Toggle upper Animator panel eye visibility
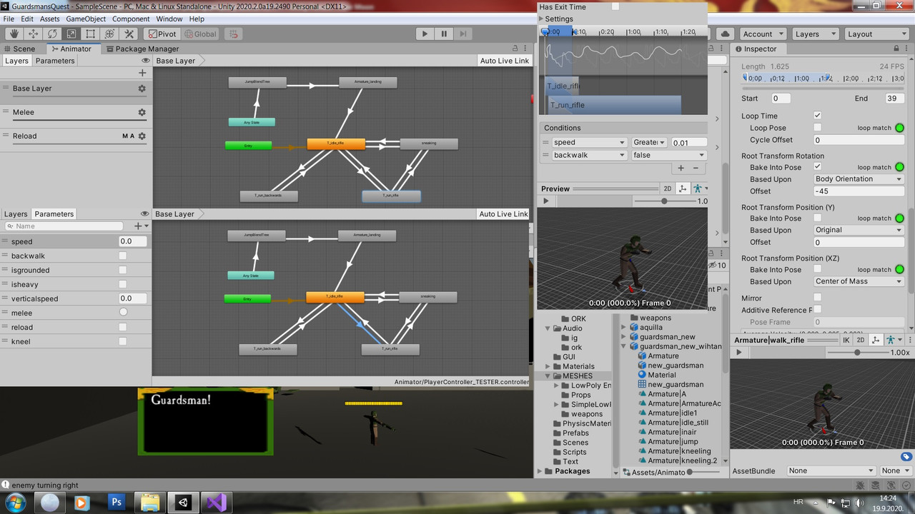915x514 pixels. tap(145, 61)
